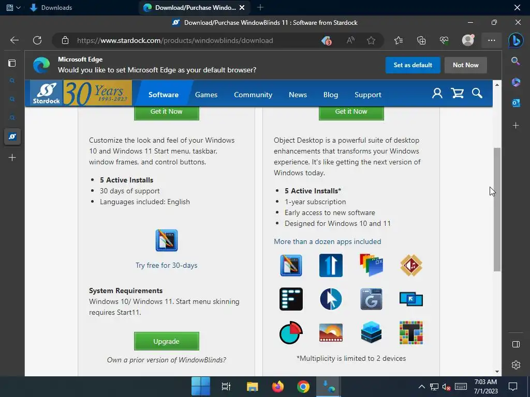Go to the Blog section
The image size is (530, 397).
(331, 95)
